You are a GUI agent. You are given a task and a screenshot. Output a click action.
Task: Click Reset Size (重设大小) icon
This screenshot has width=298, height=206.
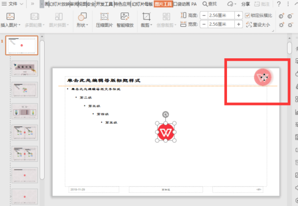249,24
